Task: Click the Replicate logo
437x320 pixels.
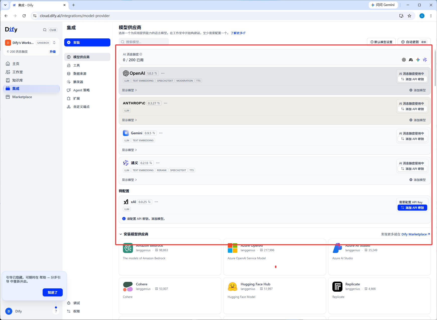Action: coord(337,287)
